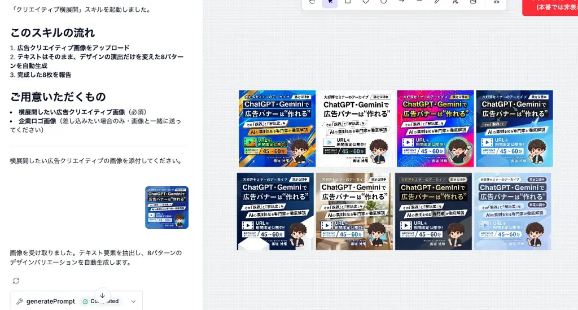Select the Line tool
Screen dimensions: 578x310
419,2
